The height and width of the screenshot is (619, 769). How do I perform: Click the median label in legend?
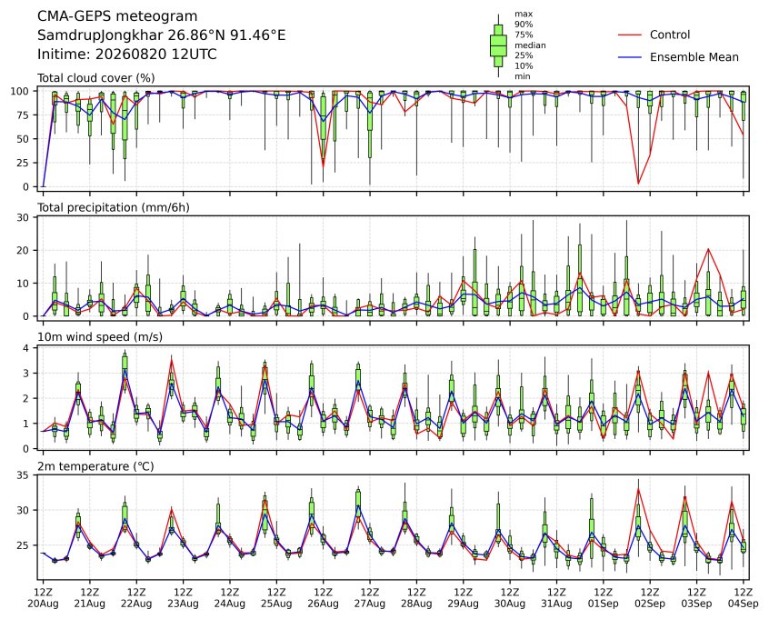530,45
